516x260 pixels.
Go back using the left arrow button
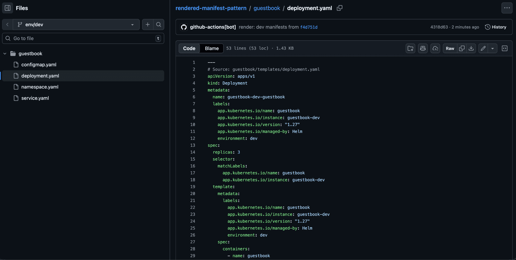coord(8,24)
